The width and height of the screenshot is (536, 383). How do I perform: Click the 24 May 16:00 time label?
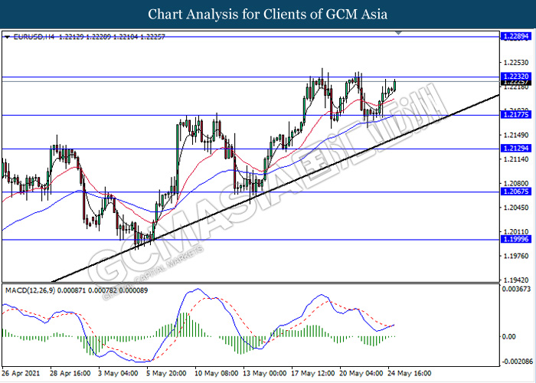(x=409, y=373)
